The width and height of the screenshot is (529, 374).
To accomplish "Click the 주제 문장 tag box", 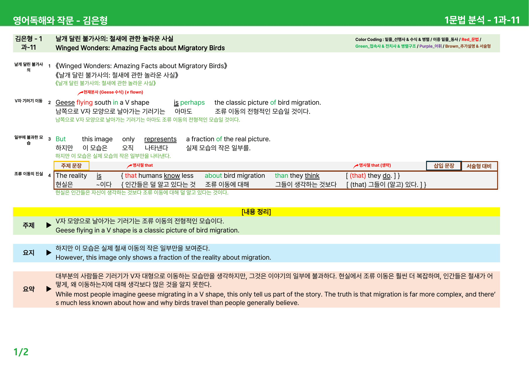I will [71, 166].
